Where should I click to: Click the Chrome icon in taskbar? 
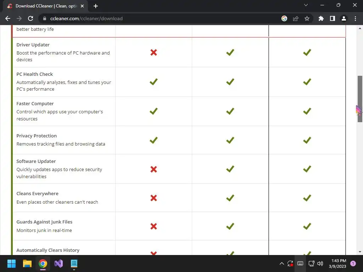coord(43,263)
